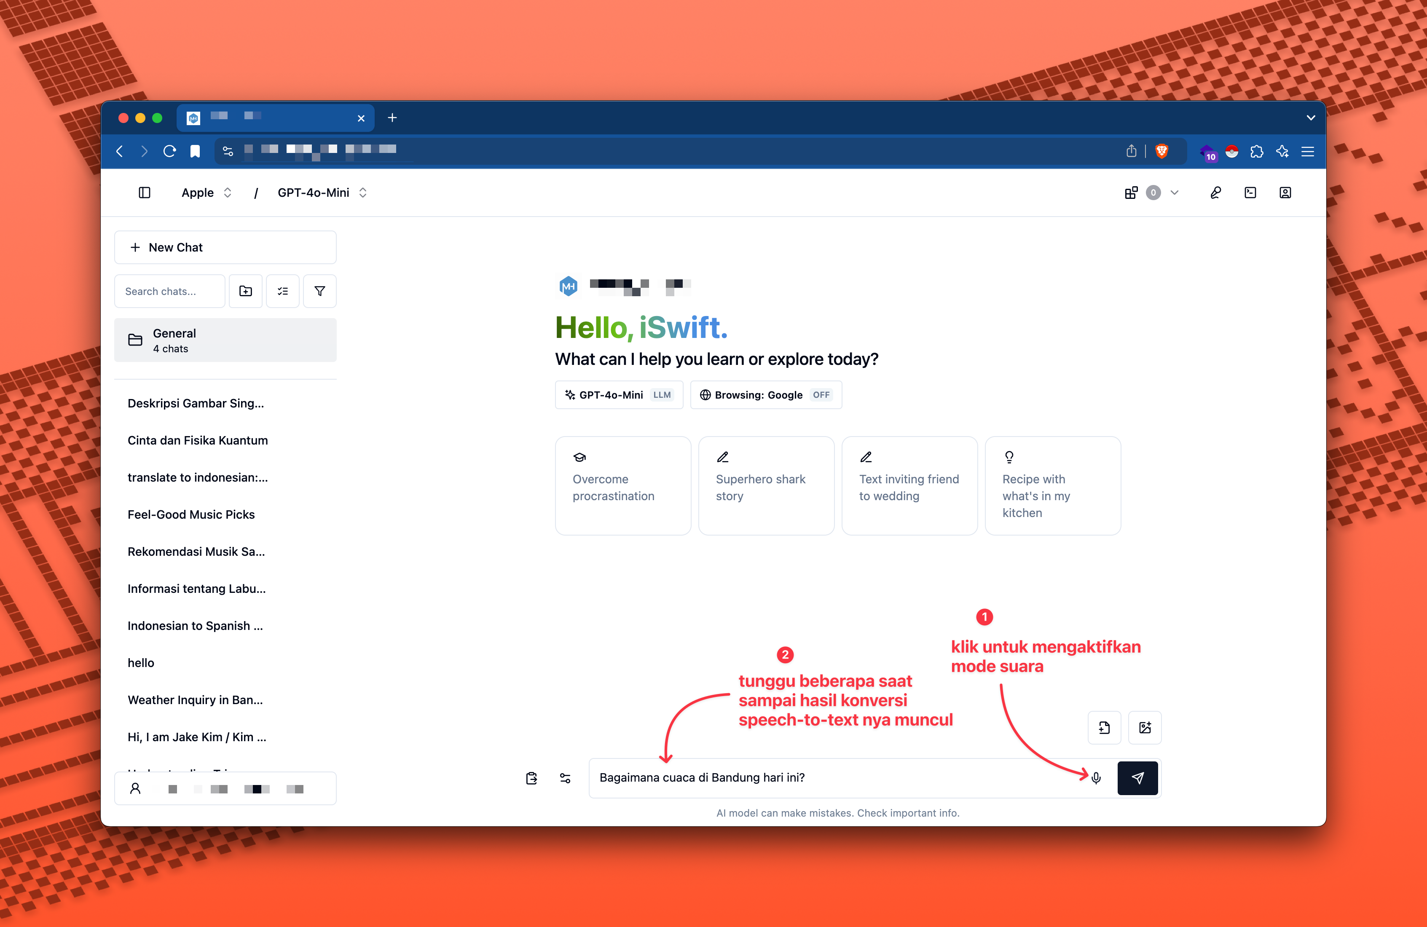The image size is (1427, 927).
Task: Go back in browser history
Action: 120,151
